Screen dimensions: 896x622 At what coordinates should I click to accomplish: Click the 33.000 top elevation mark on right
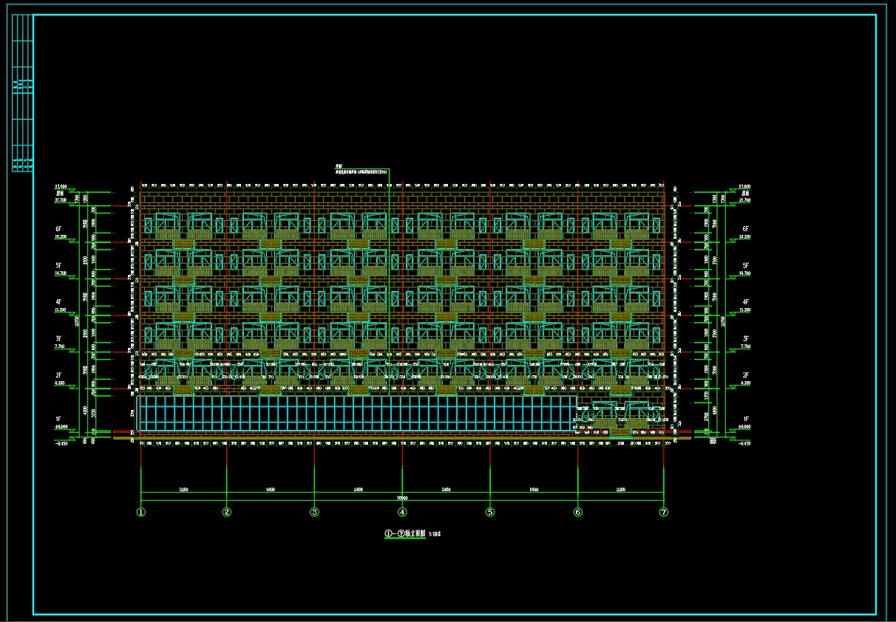coord(744,187)
